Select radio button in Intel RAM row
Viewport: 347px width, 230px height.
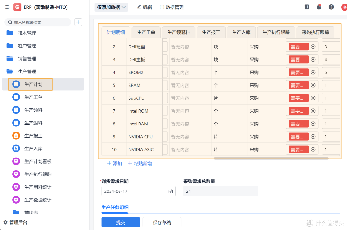point(313,124)
